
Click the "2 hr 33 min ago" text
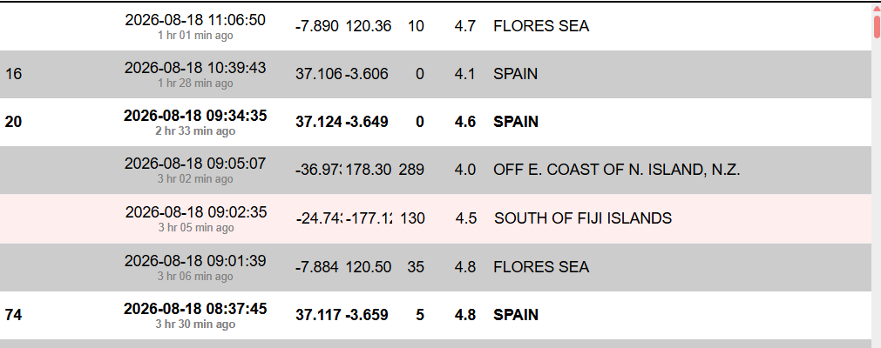click(195, 131)
